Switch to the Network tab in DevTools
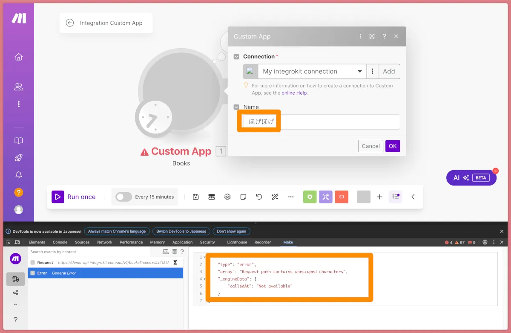Image resolution: width=511 pixels, height=333 pixels. [105, 242]
